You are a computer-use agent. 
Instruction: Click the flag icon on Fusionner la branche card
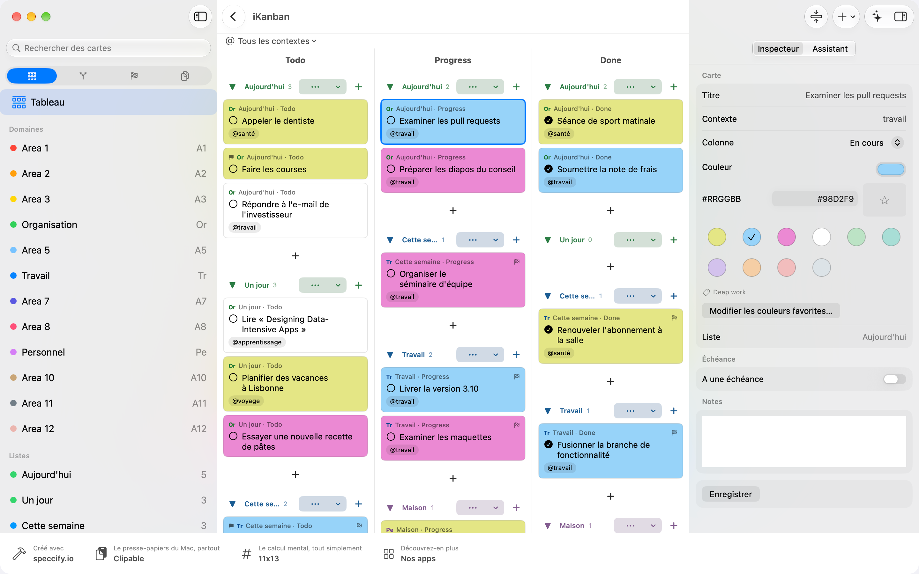click(x=674, y=432)
